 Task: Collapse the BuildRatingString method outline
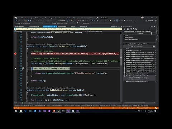coord(27,90)
